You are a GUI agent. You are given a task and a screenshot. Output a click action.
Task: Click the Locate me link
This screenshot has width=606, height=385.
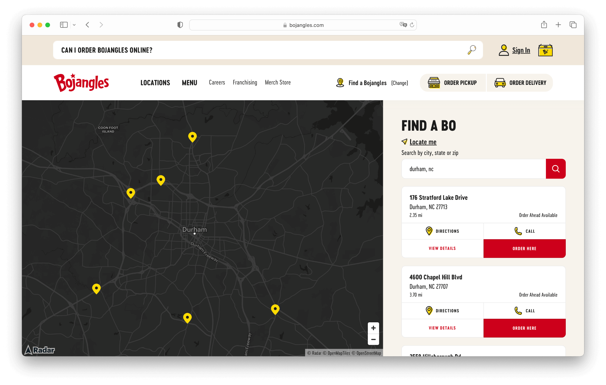(x=423, y=142)
